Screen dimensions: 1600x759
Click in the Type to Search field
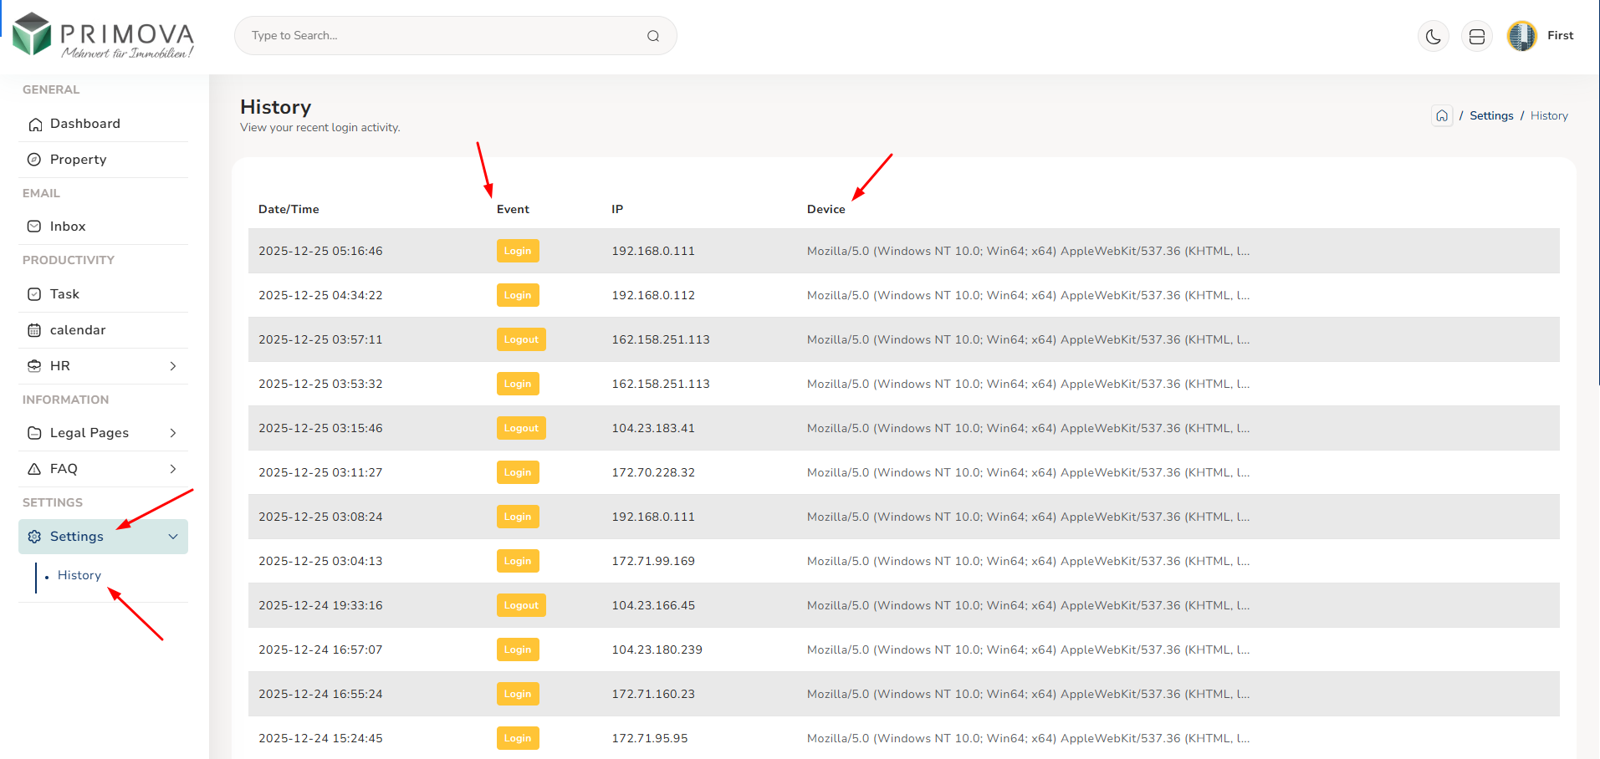[x=443, y=36]
